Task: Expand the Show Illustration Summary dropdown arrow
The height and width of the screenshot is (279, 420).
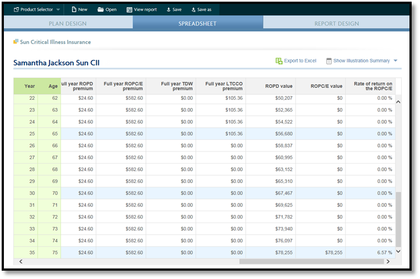Action: [x=396, y=61]
